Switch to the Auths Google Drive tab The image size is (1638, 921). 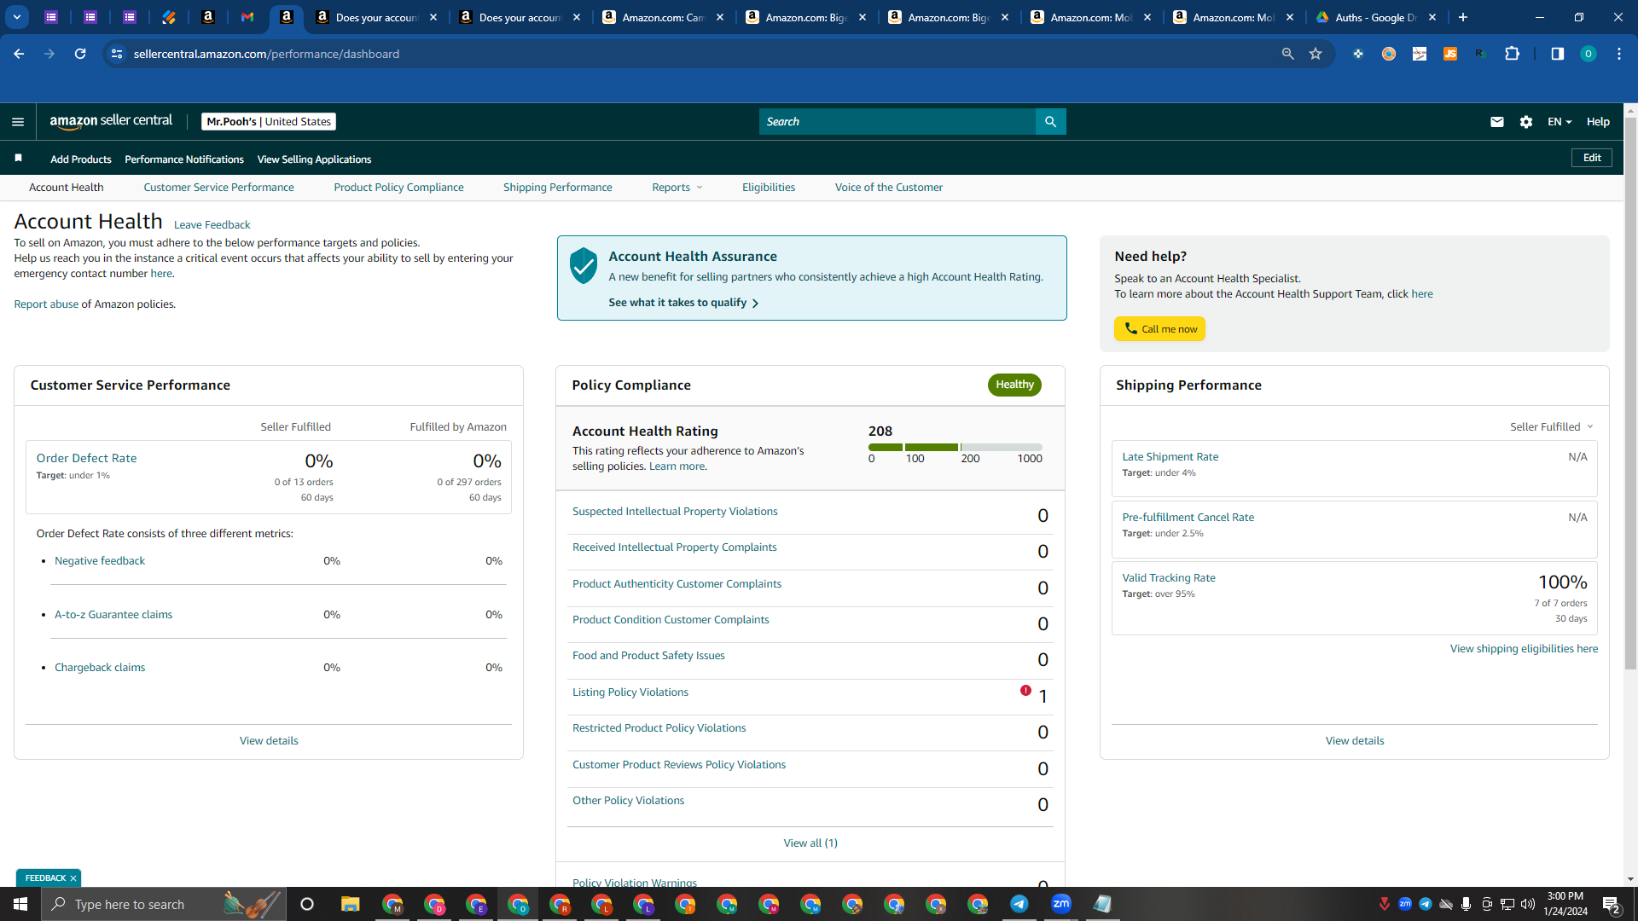coord(1376,17)
